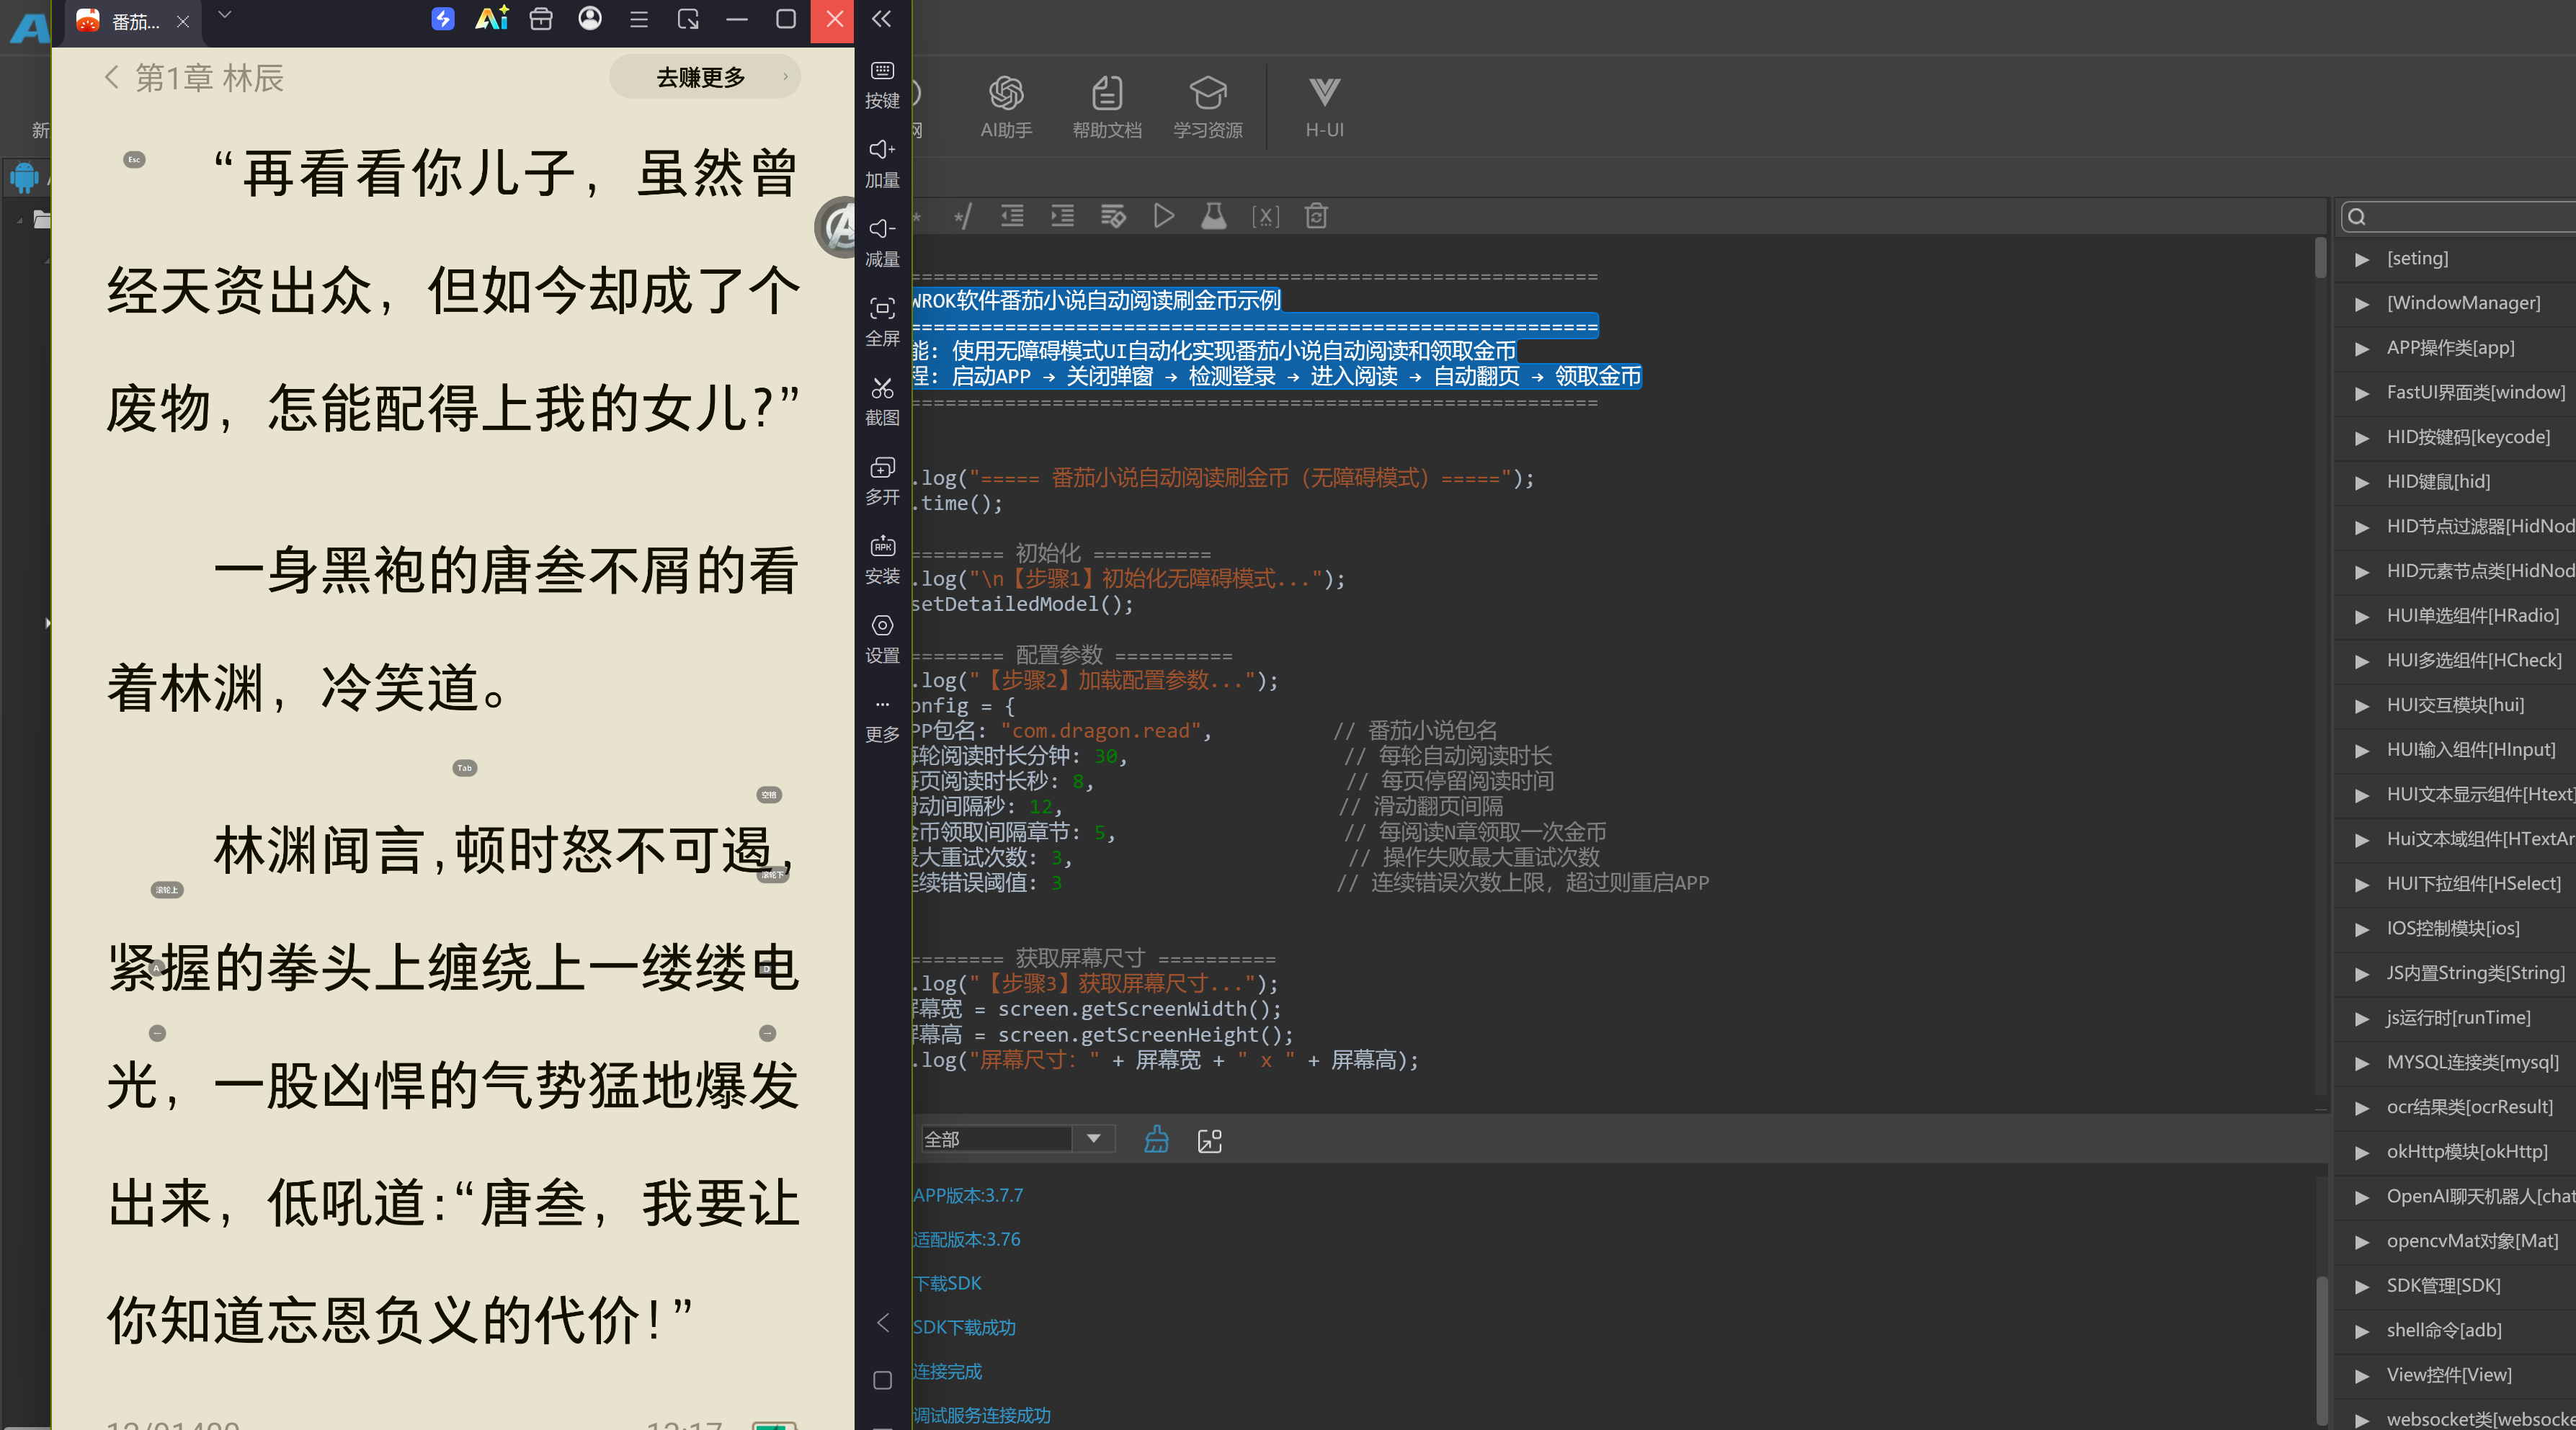Go back from 第1章 林辰
This screenshot has height=1430, width=2576.
[x=112, y=77]
